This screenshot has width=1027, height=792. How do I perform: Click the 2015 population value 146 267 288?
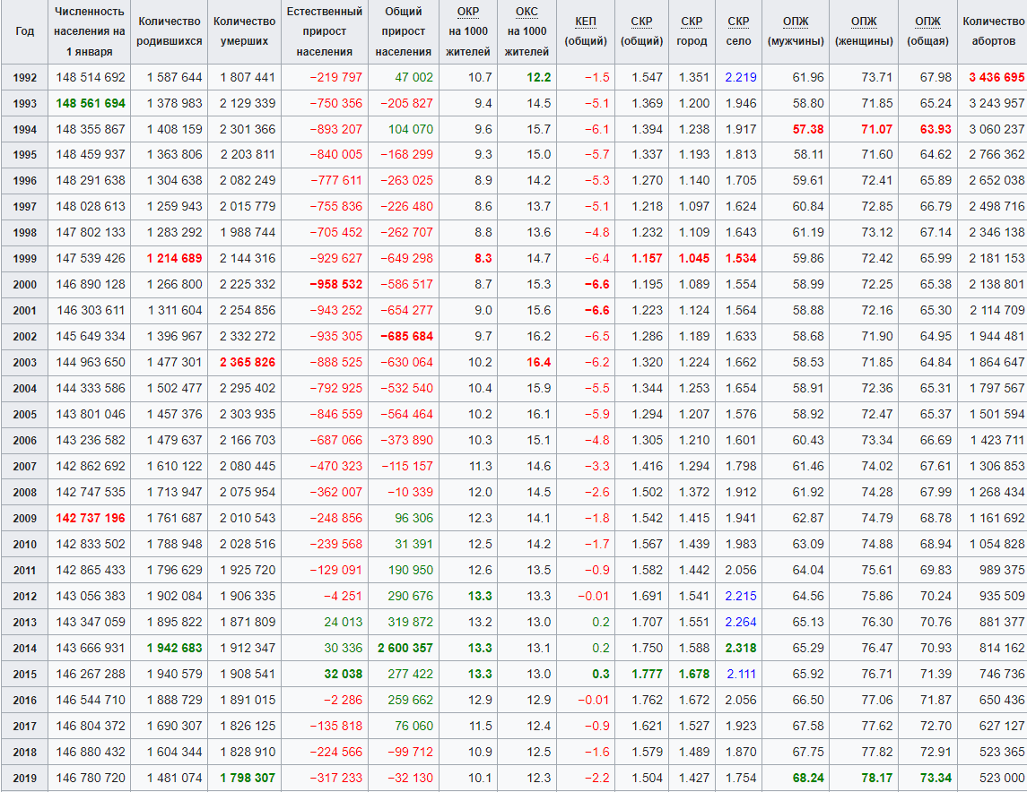(x=91, y=675)
